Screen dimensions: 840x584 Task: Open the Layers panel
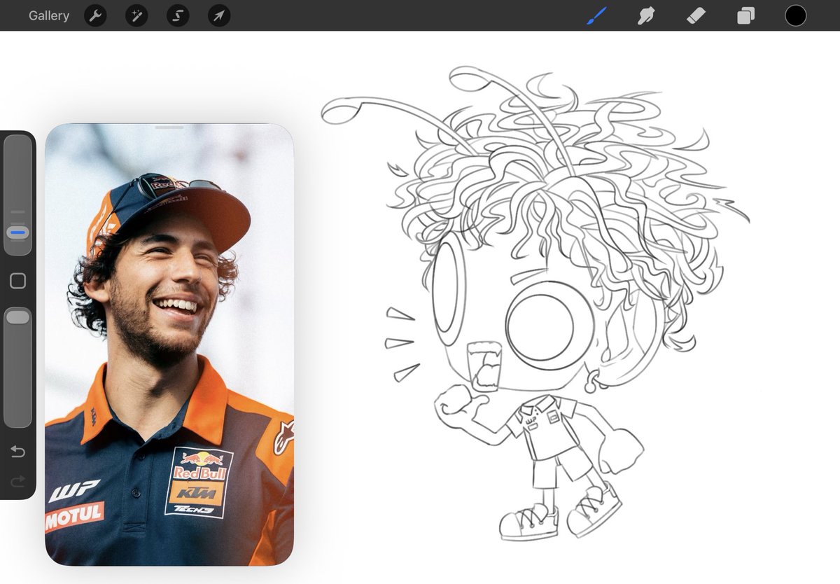745,15
